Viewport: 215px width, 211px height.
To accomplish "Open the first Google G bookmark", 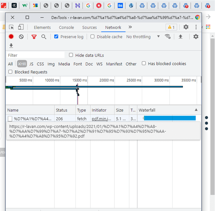I will tap(88, 6).
